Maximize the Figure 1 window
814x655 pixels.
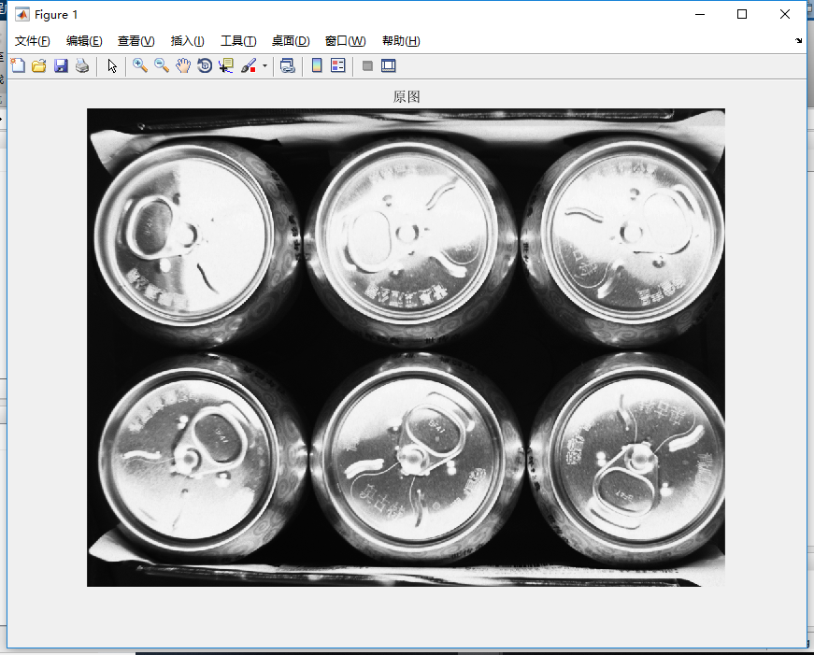tap(742, 15)
